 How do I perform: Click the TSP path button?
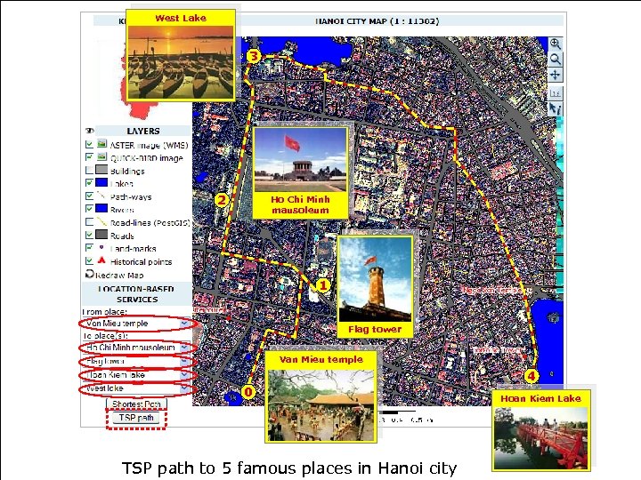point(136,418)
